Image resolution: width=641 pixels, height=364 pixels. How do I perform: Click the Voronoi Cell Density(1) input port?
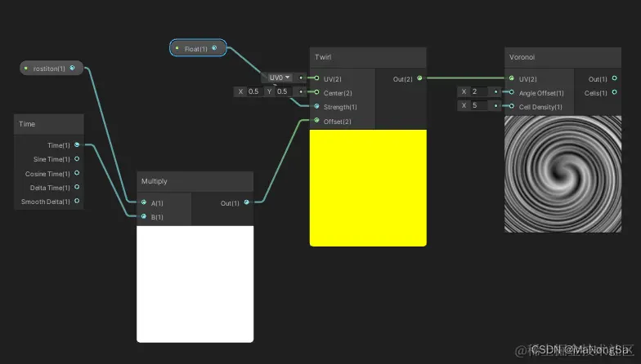[512, 106]
